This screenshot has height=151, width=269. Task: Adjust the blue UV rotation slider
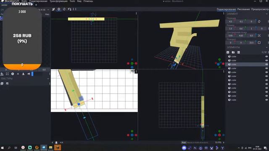pos(32,74)
